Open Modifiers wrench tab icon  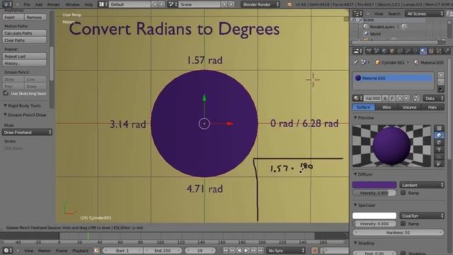tap(408, 51)
